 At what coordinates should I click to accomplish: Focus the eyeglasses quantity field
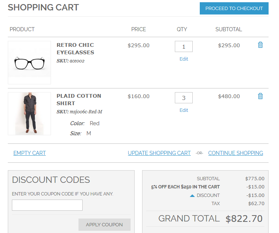tap(183, 47)
